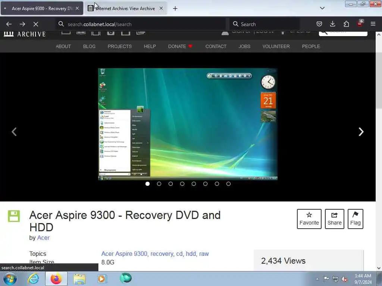Stop loading the page with X button
This screenshot has height=286, width=382.
click(x=36, y=24)
